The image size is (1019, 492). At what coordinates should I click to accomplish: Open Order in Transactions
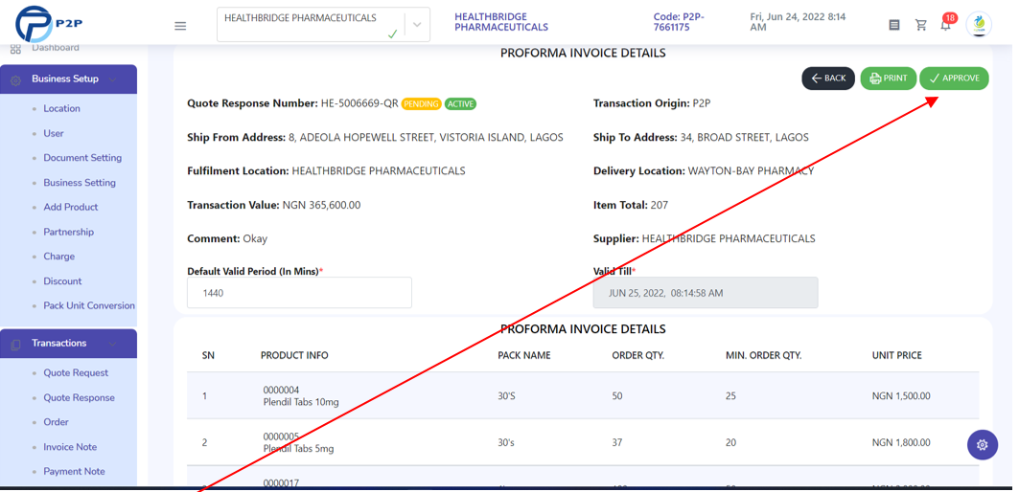[x=56, y=422]
